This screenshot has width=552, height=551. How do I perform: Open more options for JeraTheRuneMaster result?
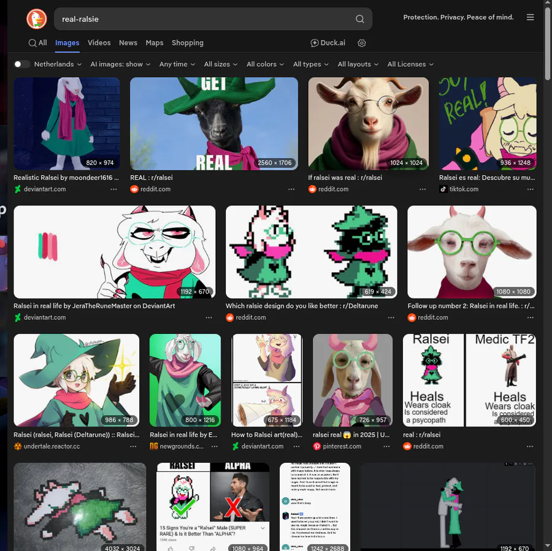(x=209, y=317)
